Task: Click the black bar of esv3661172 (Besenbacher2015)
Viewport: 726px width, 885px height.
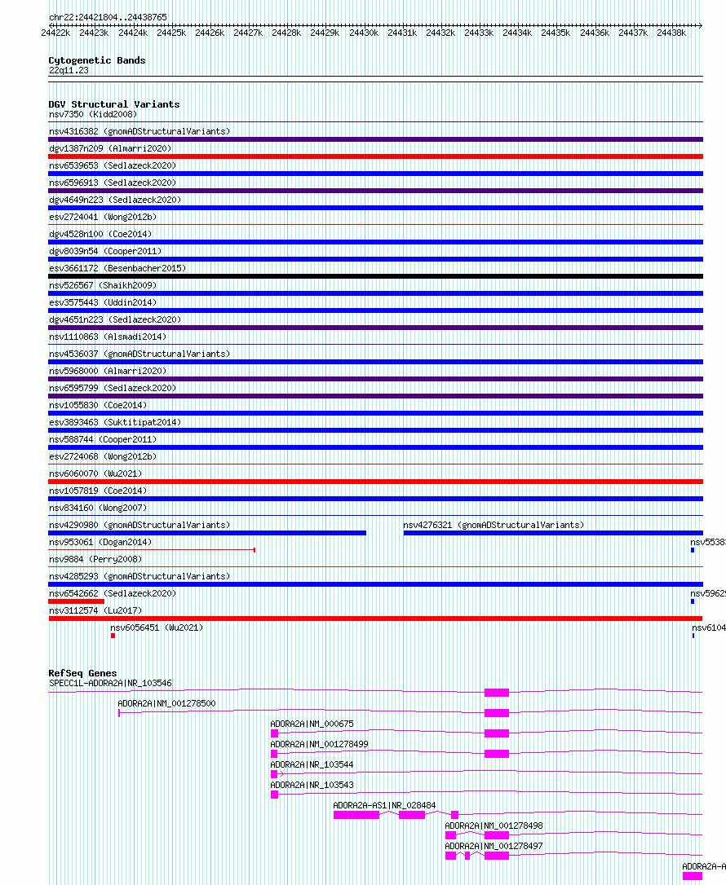Action: (x=376, y=276)
